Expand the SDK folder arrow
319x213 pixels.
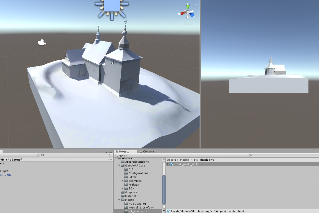tap(123, 189)
